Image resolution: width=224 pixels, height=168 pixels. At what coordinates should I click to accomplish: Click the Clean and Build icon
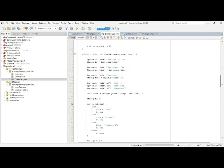tap(71, 28)
